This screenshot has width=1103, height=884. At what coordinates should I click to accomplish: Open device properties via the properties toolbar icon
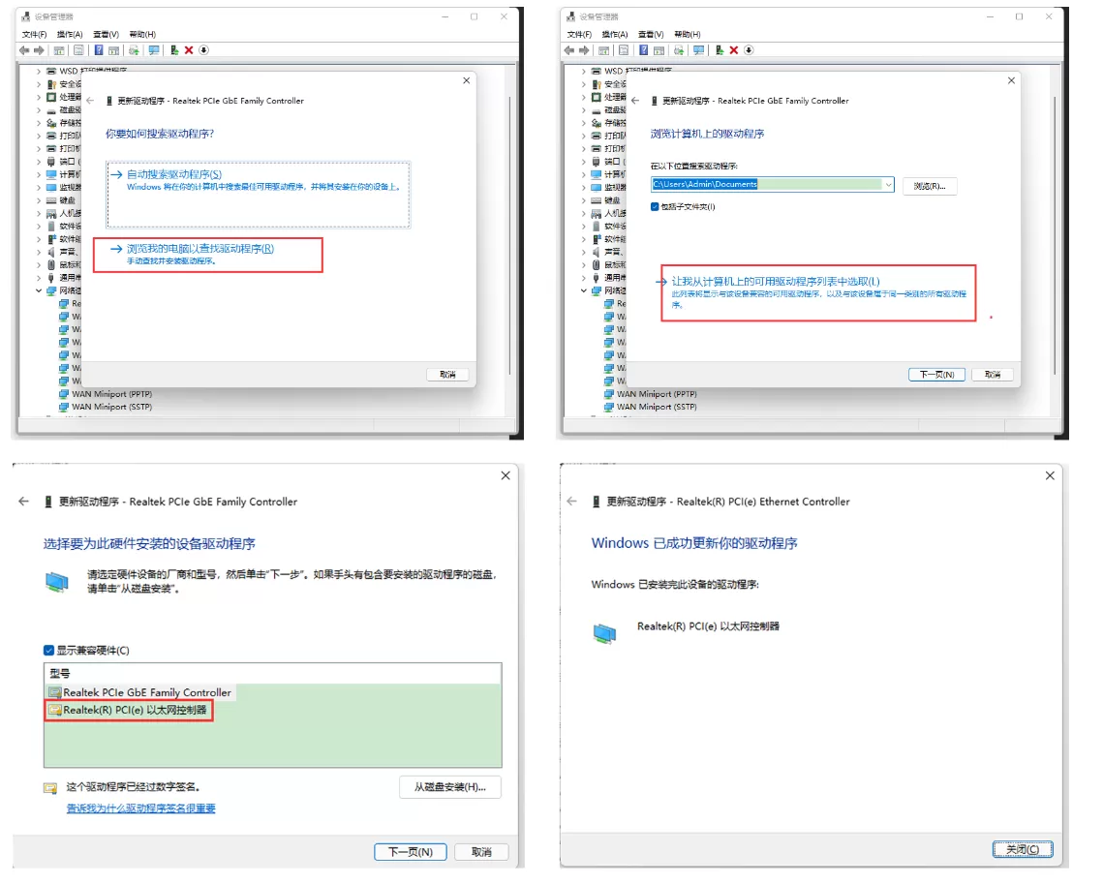tap(78, 50)
